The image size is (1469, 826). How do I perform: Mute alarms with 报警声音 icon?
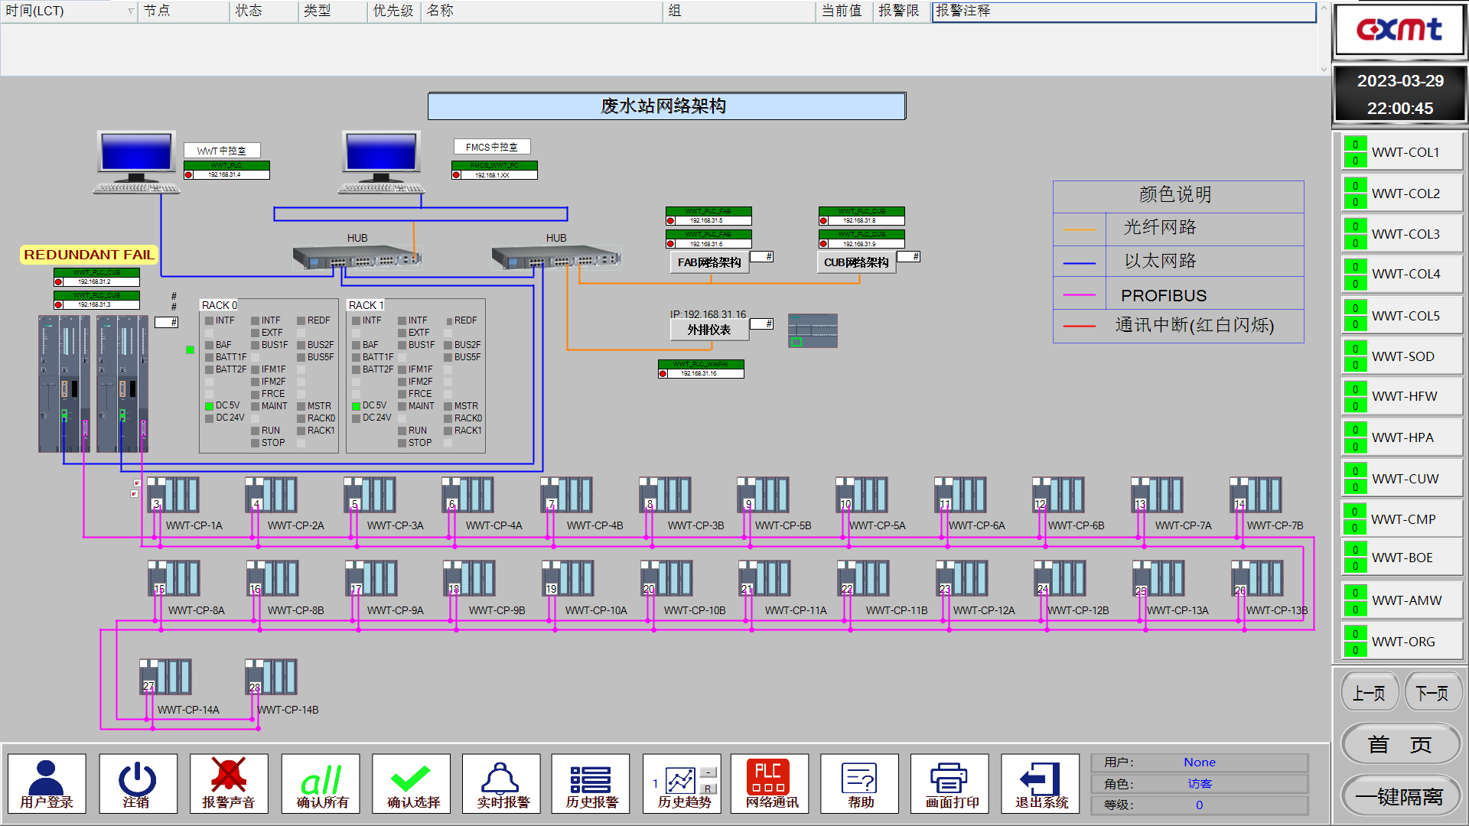229,783
